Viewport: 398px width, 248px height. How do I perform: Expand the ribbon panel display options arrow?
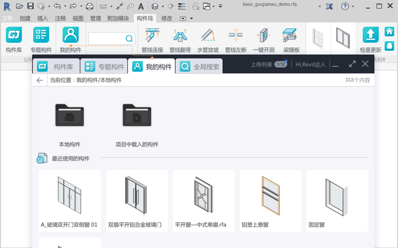click(192, 19)
